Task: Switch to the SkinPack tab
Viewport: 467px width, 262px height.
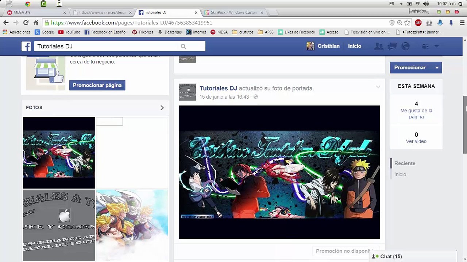Action: coord(233,12)
